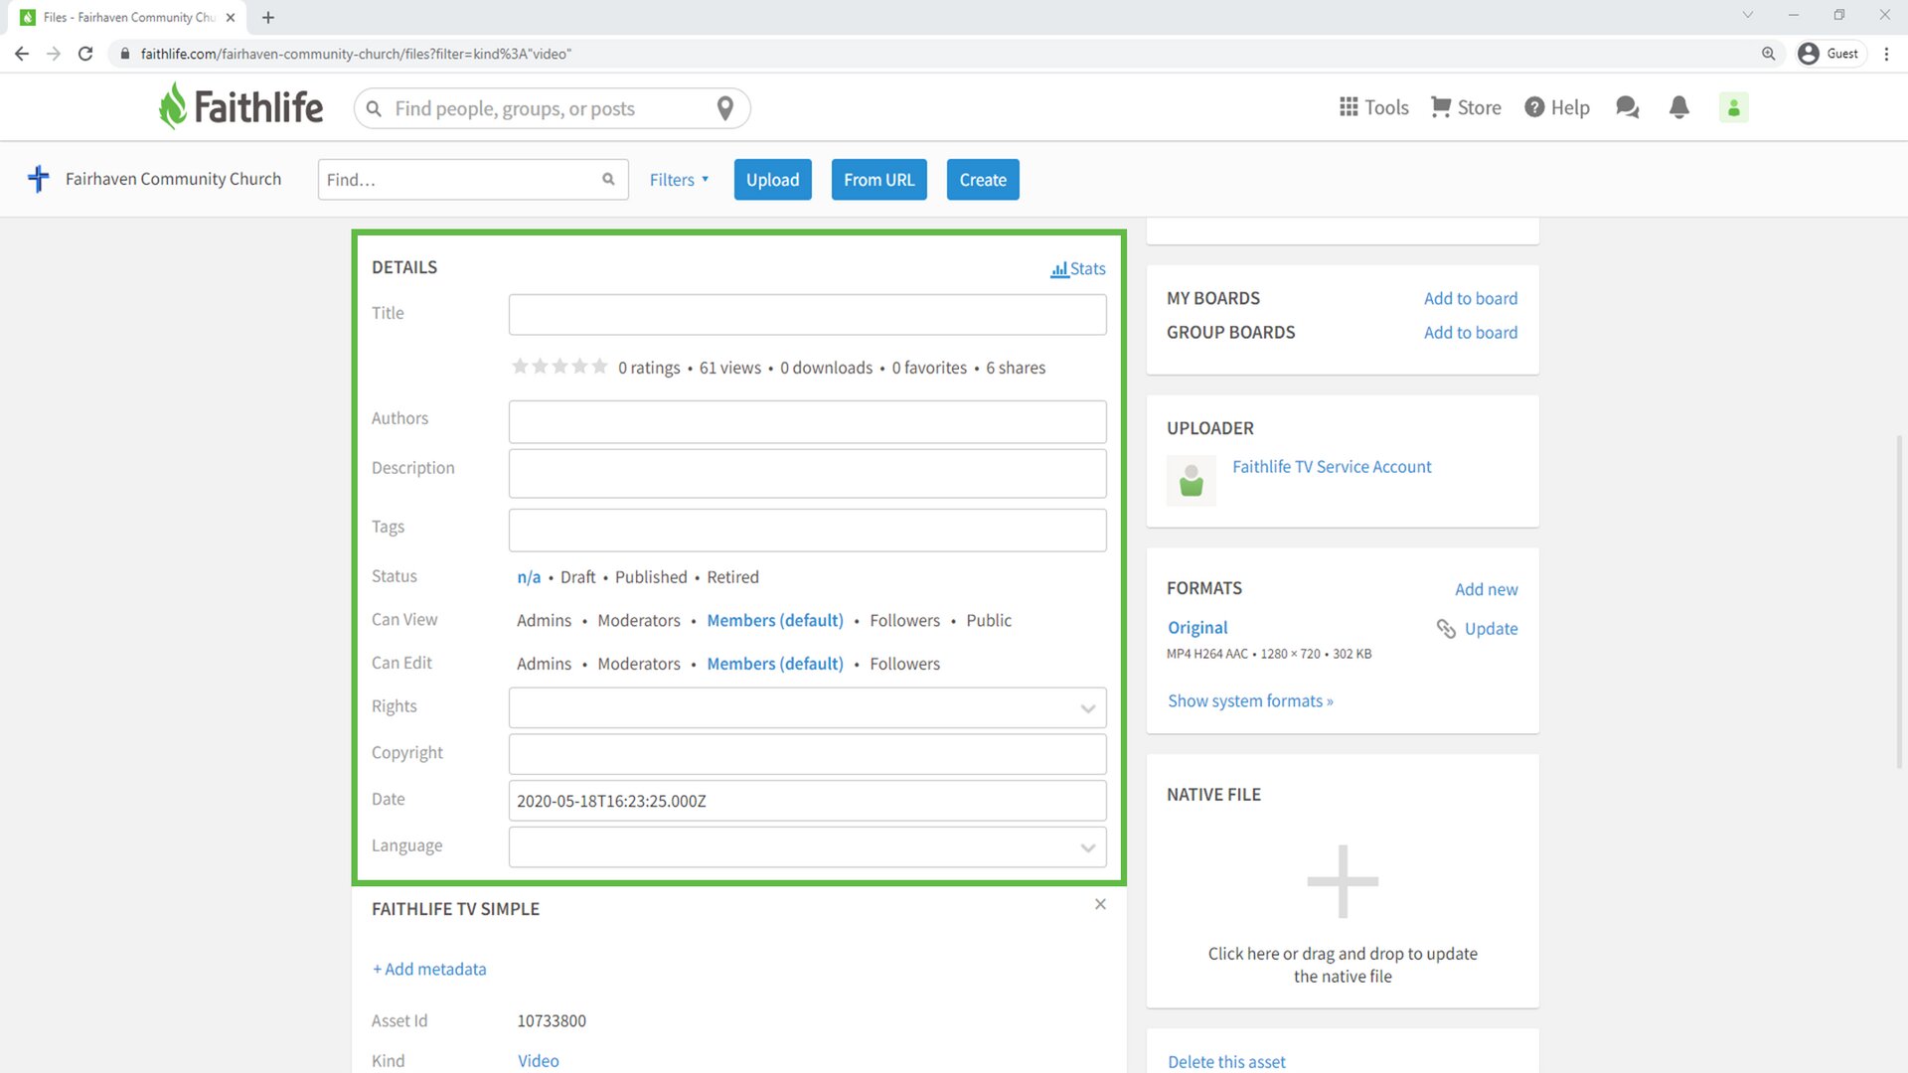Click the browser address bar URL
The width and height of the screenshot is (1908, 1073).
[356, 54]
